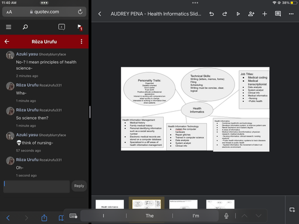The width and height of the screenshot is (299, 224).
Task: Go forward in Safari bottom toolbar
Action: click(26, 218)
